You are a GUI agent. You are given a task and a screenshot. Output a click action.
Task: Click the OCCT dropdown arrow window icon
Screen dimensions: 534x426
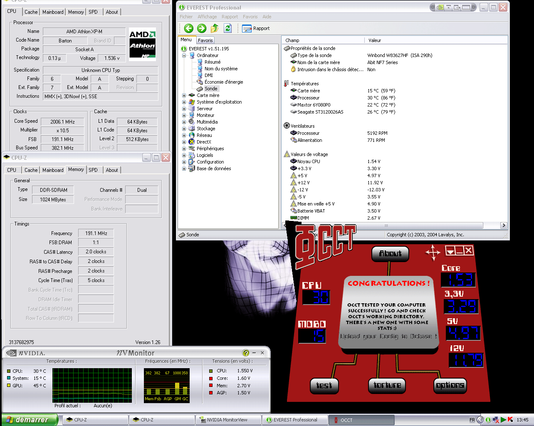tap(450, 250)
